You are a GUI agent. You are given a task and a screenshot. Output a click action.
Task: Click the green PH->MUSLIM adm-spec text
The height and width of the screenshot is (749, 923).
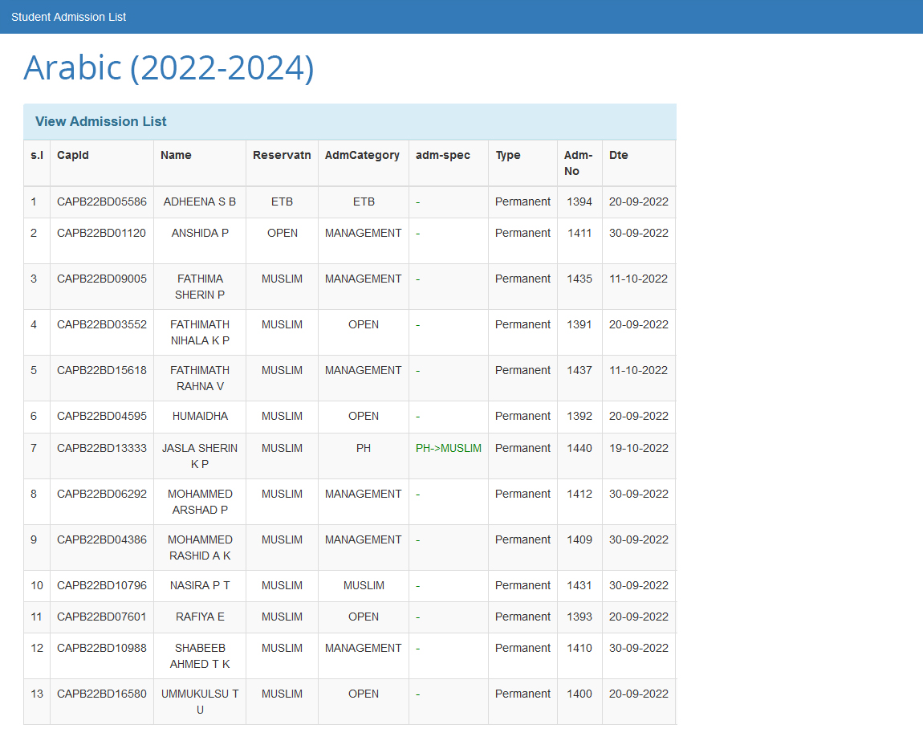(x=448, y=448)
